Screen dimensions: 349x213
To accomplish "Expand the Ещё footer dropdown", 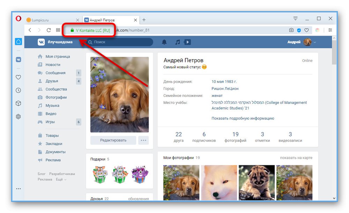I will pyautogui.click(x=61, y=180).
